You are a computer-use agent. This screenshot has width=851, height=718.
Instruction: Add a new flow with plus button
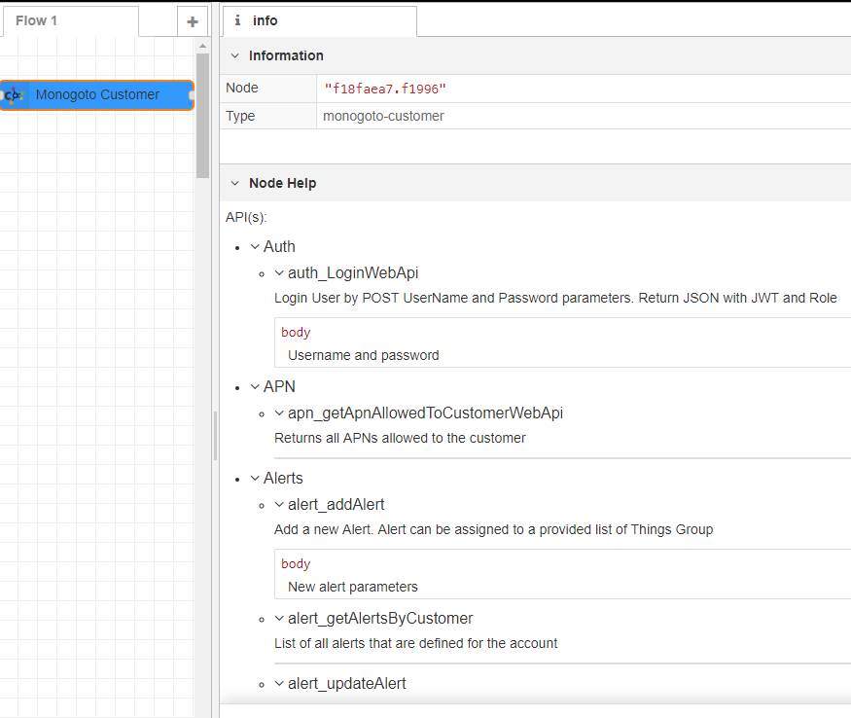point(192,21)
